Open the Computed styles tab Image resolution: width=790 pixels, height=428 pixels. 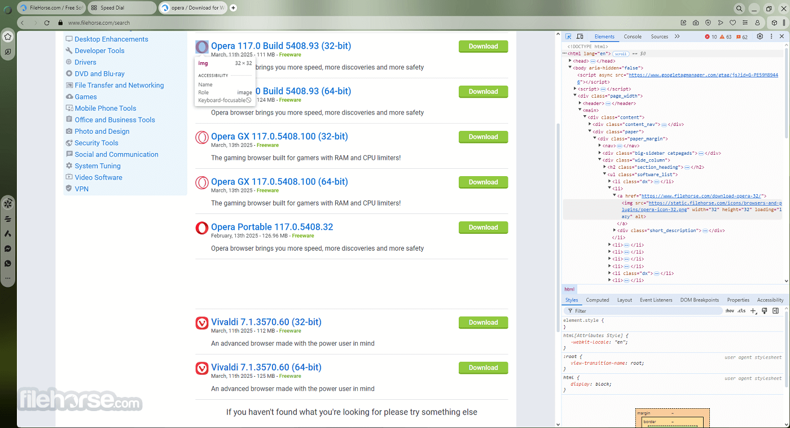coord(598,300)
